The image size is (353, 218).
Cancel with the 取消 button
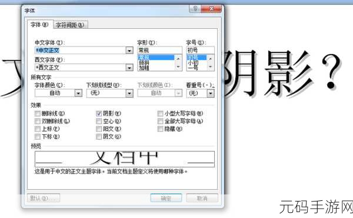[202, 198]
